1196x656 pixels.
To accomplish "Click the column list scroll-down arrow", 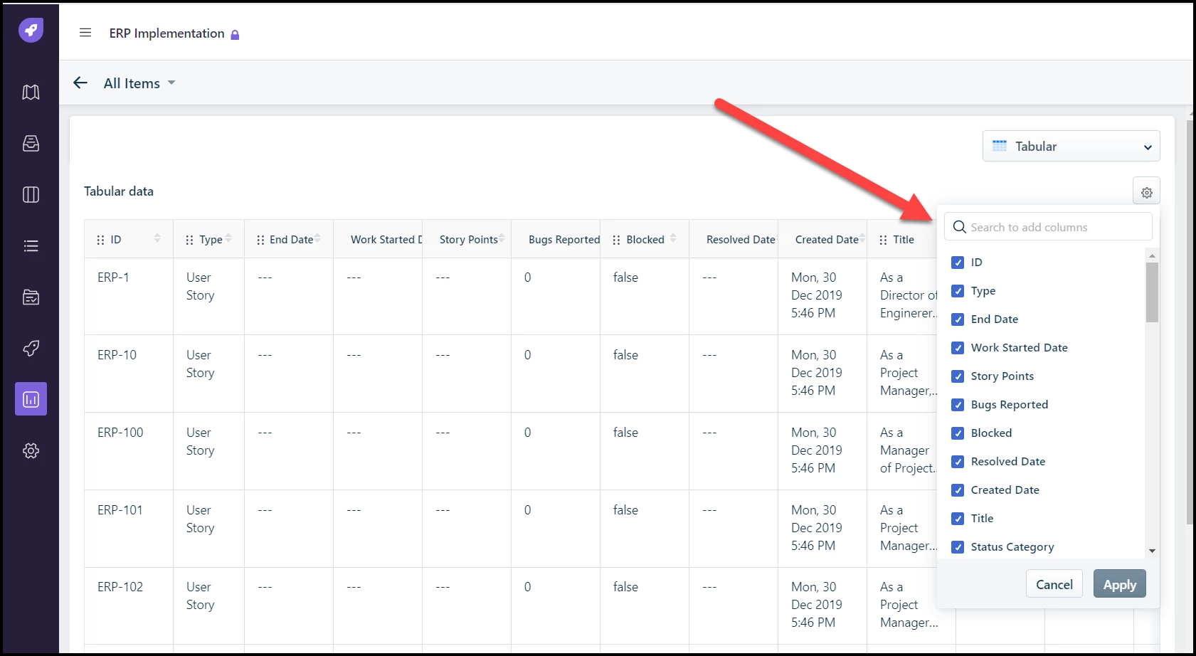I will (x=1152, y=551).
